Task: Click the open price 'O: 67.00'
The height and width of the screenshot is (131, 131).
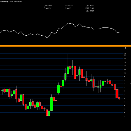Action: pyautogui.click(x=48, y=6)
